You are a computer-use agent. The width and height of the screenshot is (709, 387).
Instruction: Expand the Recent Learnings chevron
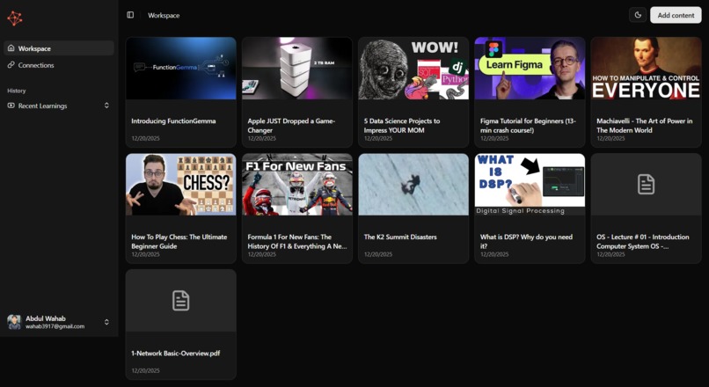pos(106,106)
